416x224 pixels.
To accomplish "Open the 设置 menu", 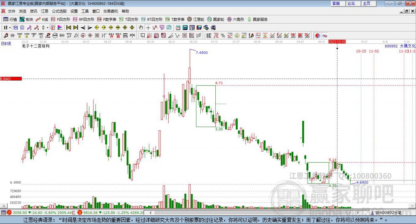I will click(74, 11).
